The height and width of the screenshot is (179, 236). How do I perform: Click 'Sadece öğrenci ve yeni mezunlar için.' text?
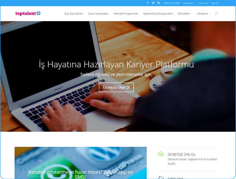pos(116,74)
